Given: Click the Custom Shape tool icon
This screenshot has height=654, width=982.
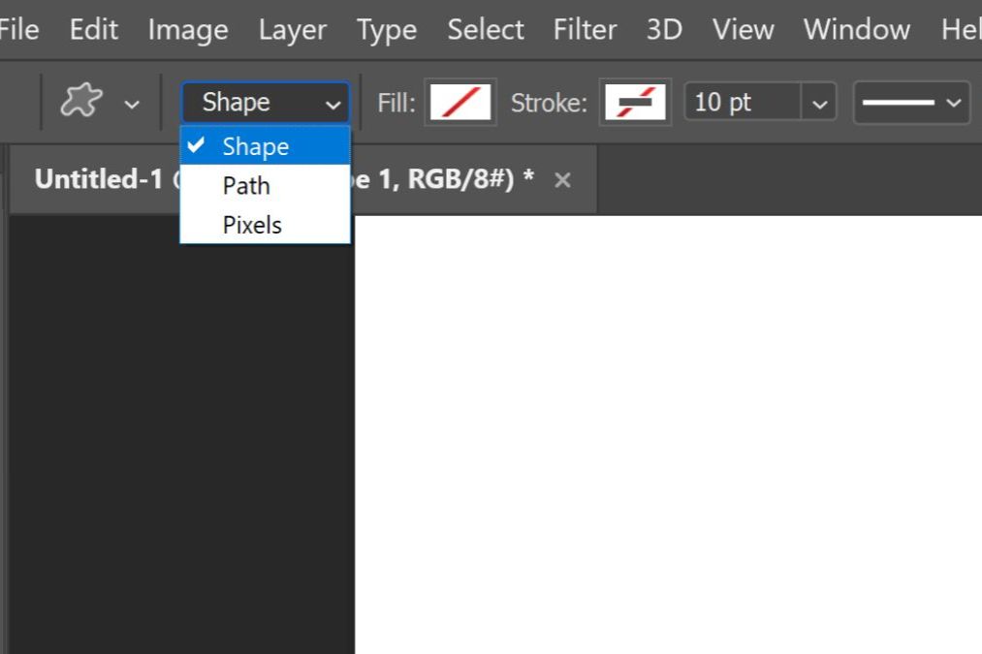Looking at the screenshot, I should (x=81, y=102).
